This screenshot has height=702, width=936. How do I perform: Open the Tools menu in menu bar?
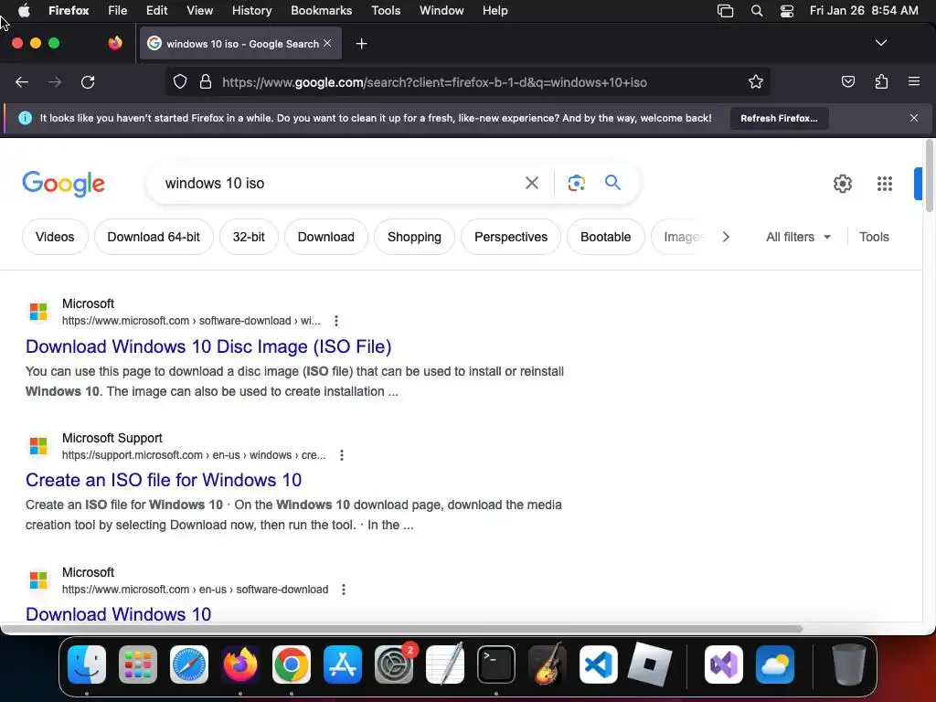(x=386, y=11)
